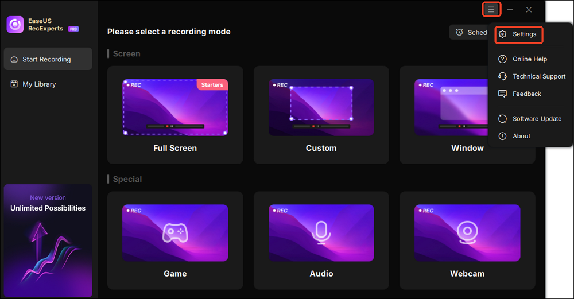Click the About info icon
This screenshot has height=299, width=574.
(x=503, y=136)
